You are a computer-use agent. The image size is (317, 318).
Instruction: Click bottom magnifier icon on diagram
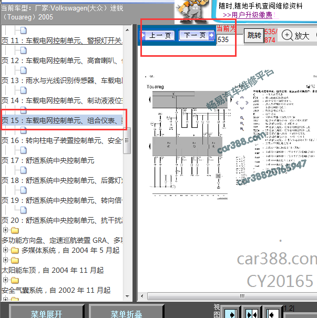[x=242, y=129]
